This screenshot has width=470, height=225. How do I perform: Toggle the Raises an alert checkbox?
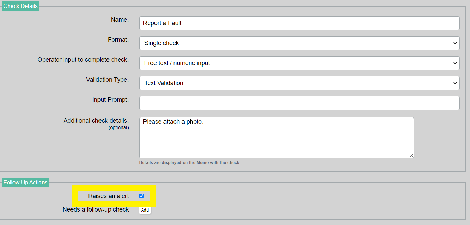(141, 196)
